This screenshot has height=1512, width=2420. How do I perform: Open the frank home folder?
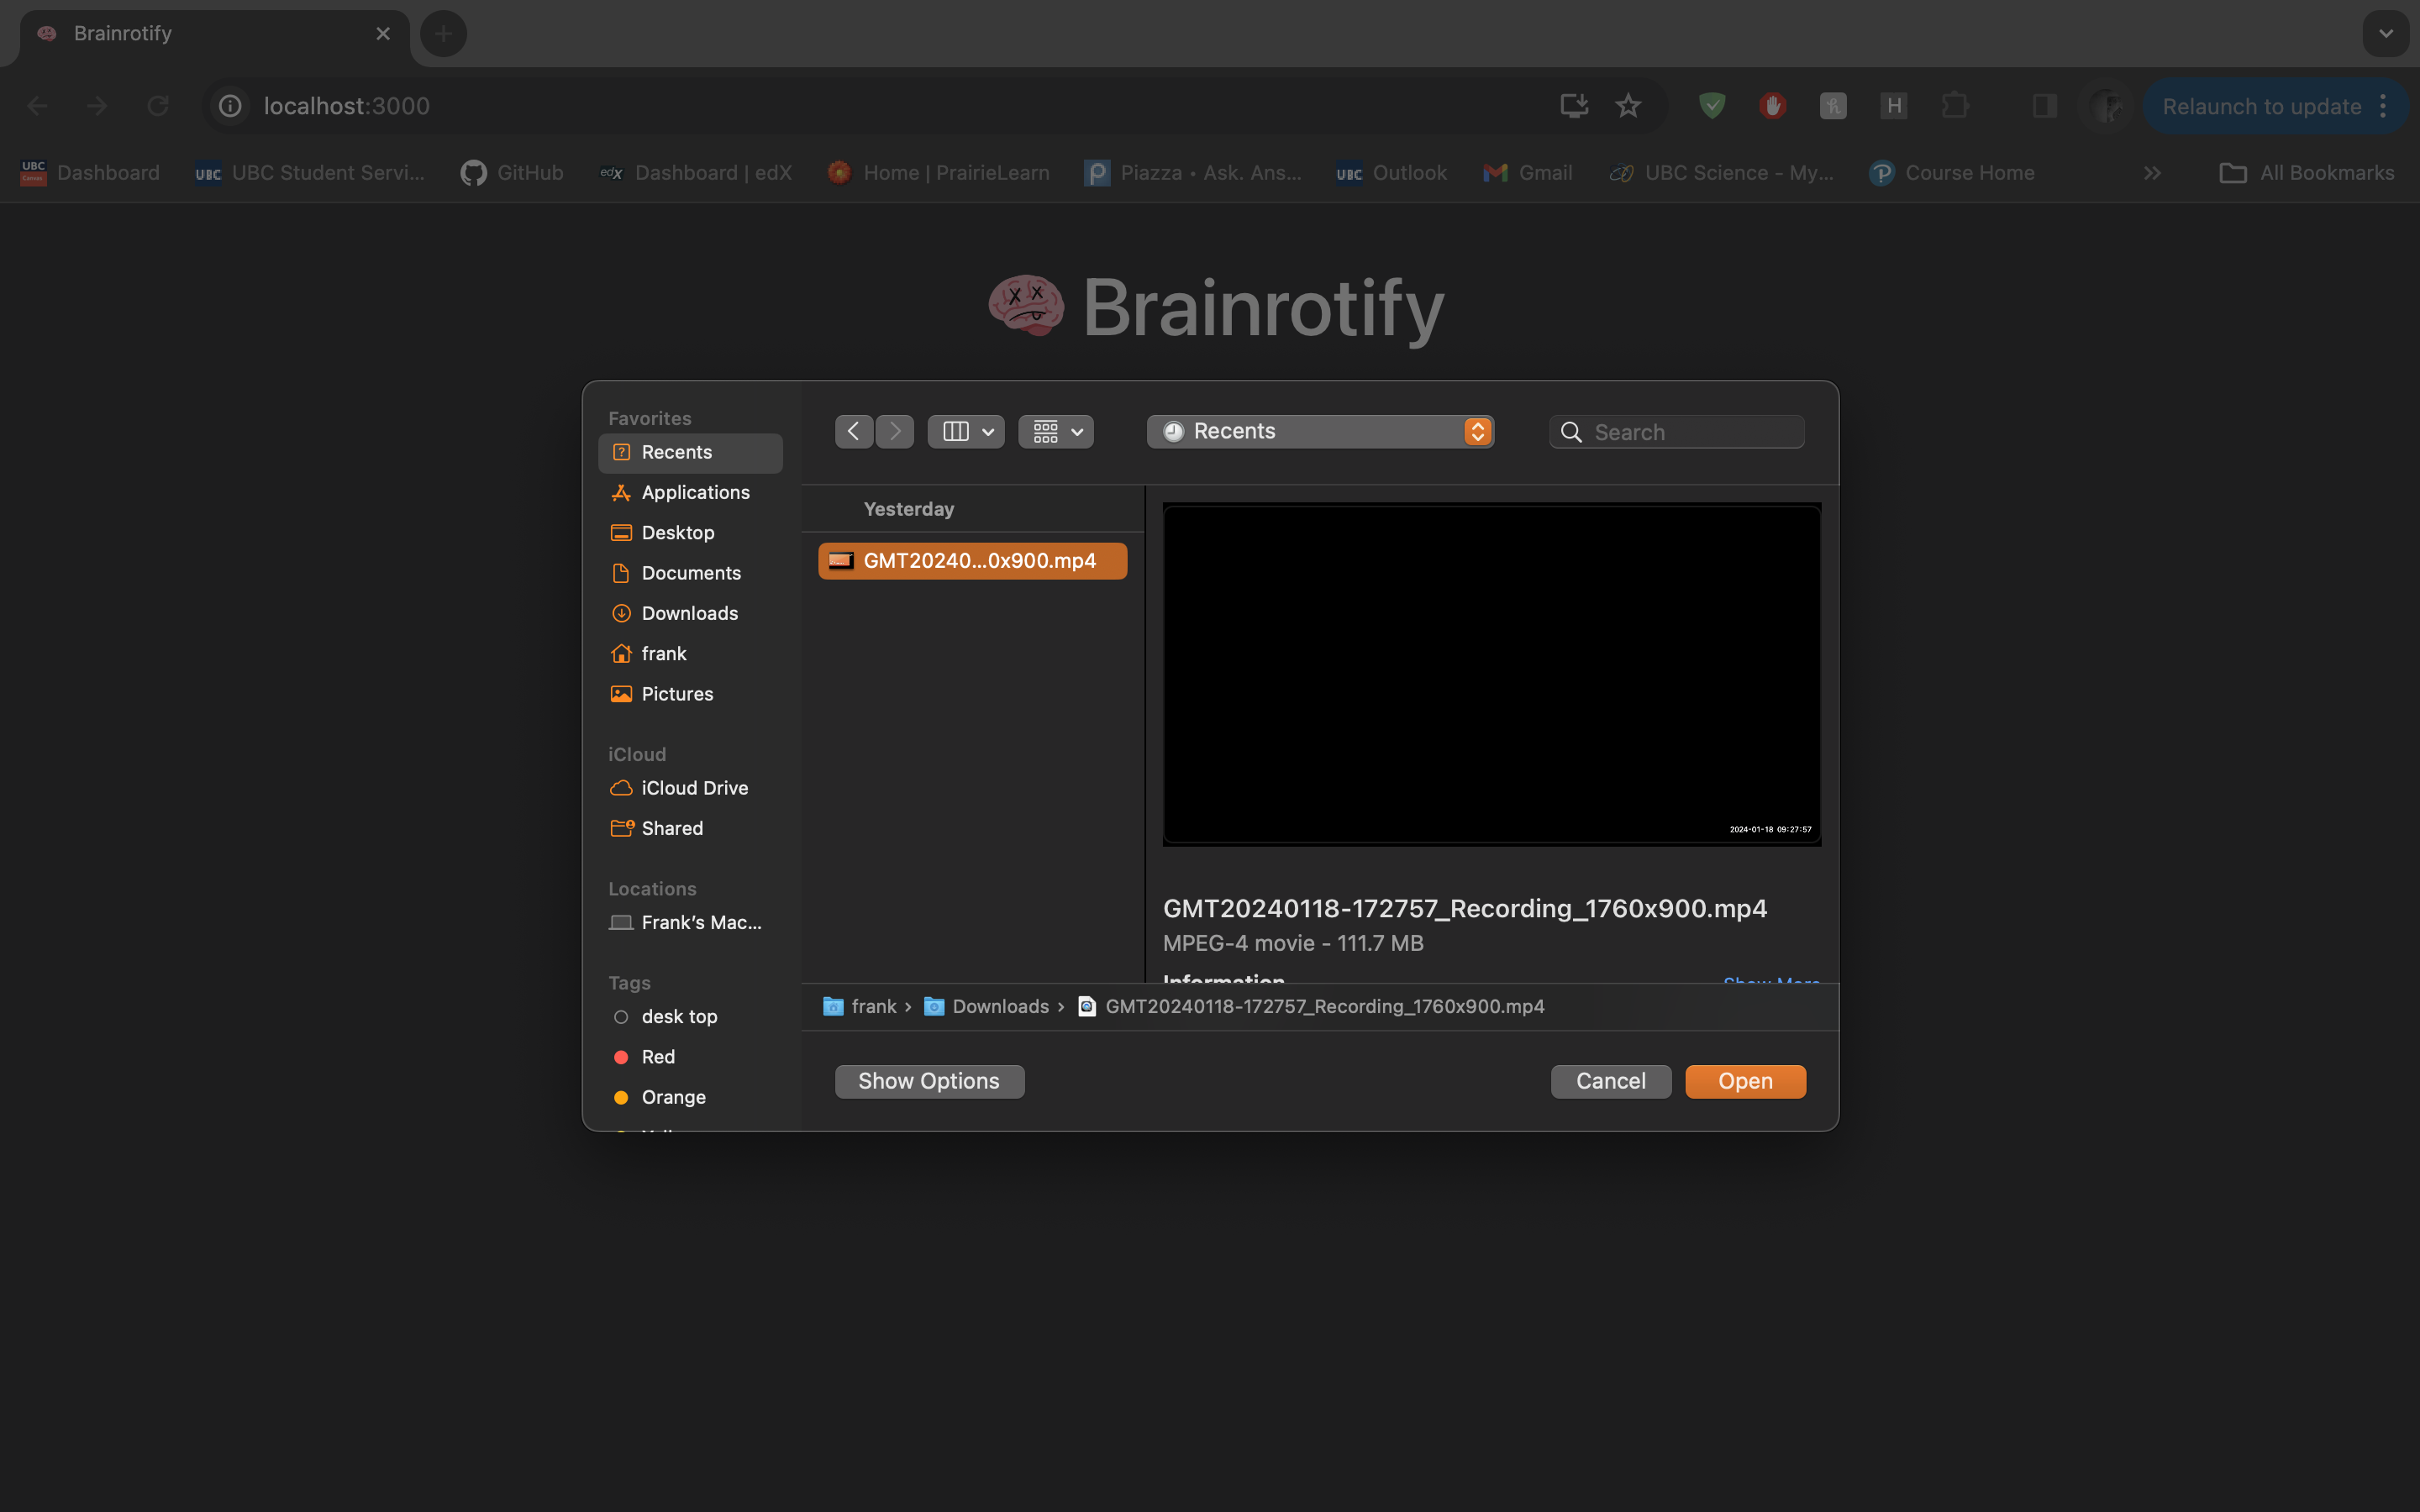coord(663,654)
